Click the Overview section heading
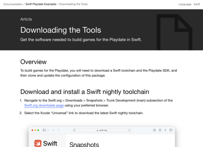 click(34, 62)
